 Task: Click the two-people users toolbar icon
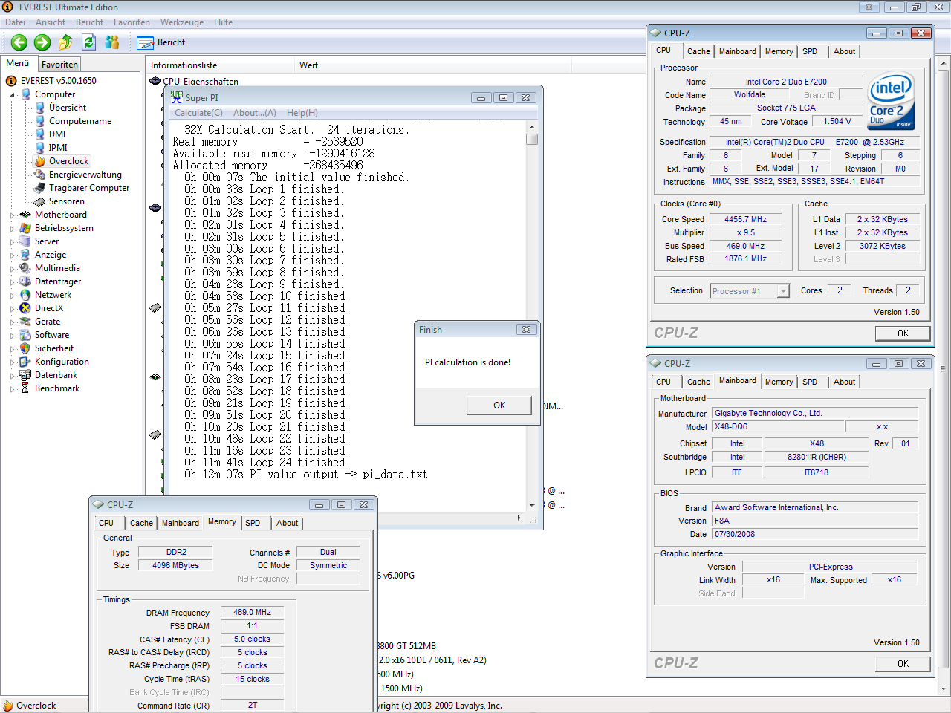112,42
